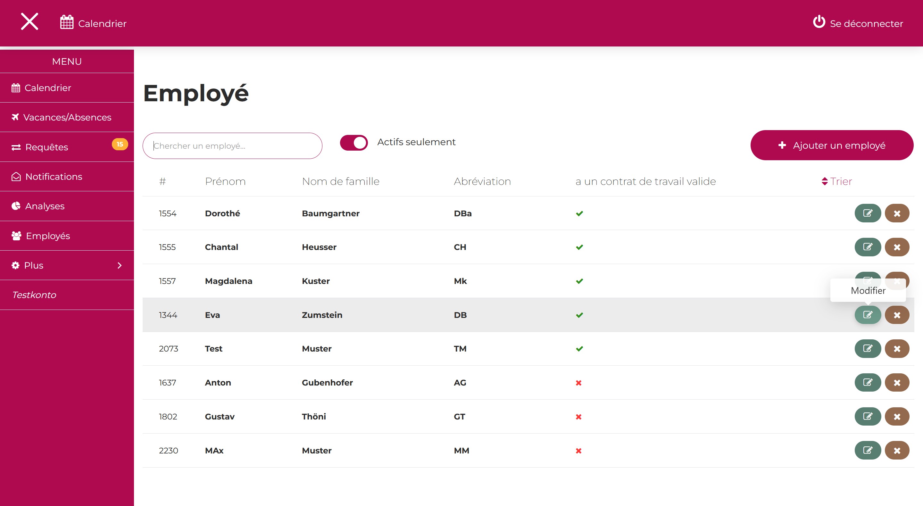923x506 pixels.
Task: Go to Requêtes menu item
Action: [x=46, y=147]
